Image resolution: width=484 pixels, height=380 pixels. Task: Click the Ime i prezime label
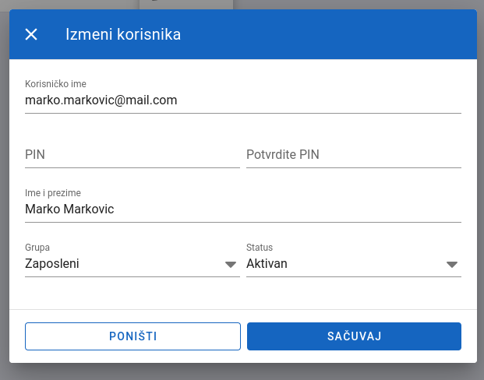click(x=53, y=193)
